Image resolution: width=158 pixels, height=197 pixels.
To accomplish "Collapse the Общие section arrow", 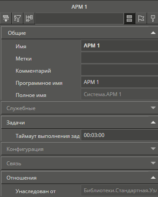I will pyautogui.click(x=153, y=33).
